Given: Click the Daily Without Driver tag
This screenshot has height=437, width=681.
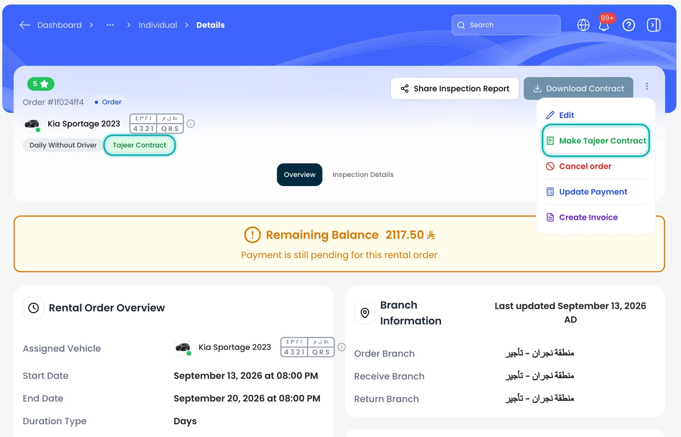Looking at the screenshot, I should tap(63, 145).
